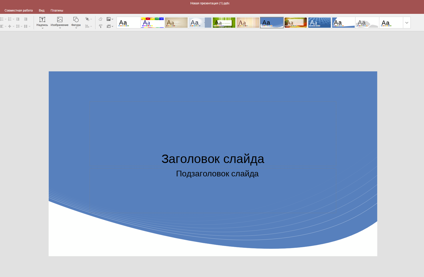Increase the paragraph indent
This screenshot has height=277, width=424.
[26, 19]
